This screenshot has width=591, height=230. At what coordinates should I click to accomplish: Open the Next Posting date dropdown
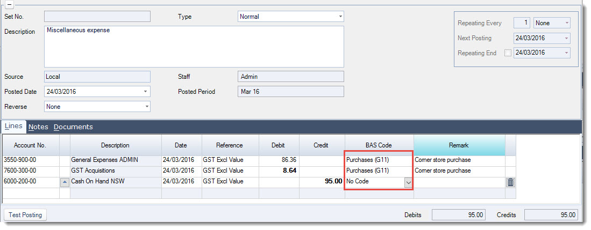click(566, 38)
